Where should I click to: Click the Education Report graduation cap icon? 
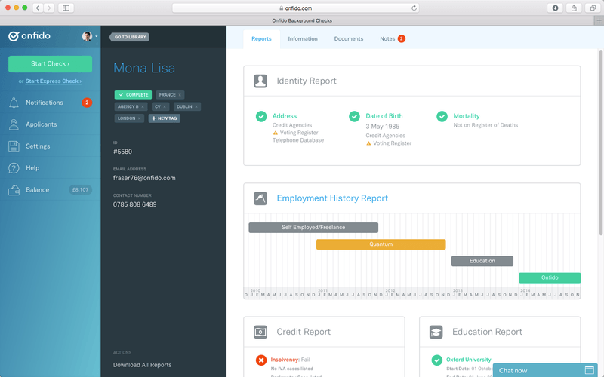(x=436, y=332)
